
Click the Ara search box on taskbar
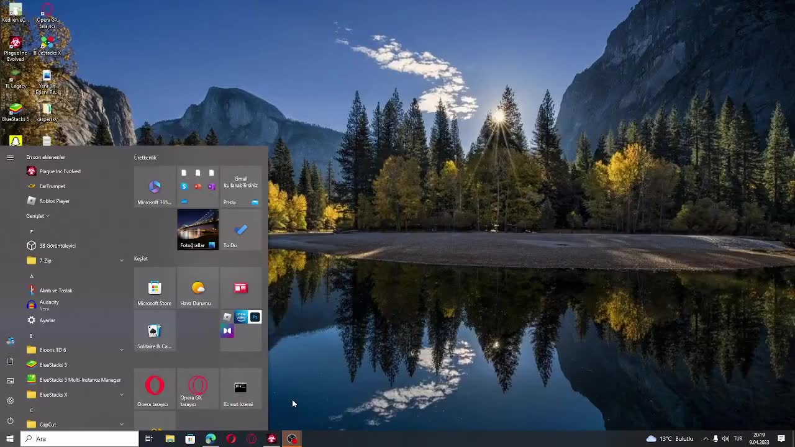click(x=81, y=439)
